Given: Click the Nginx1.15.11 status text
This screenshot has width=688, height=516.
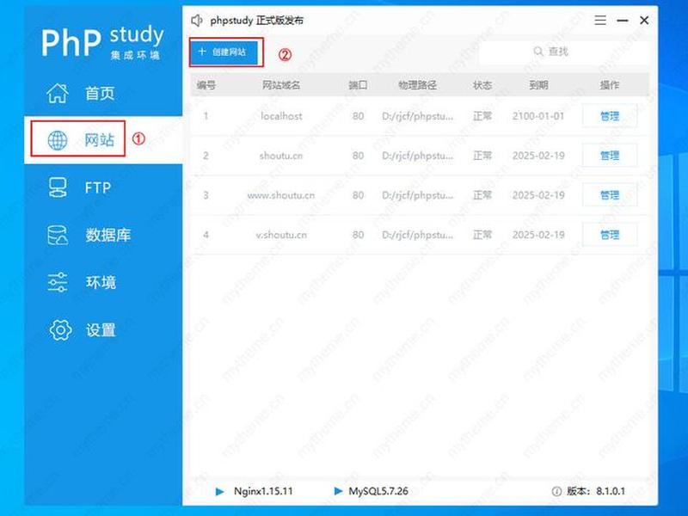Looking at the screenshot, I should coord(263,491).
